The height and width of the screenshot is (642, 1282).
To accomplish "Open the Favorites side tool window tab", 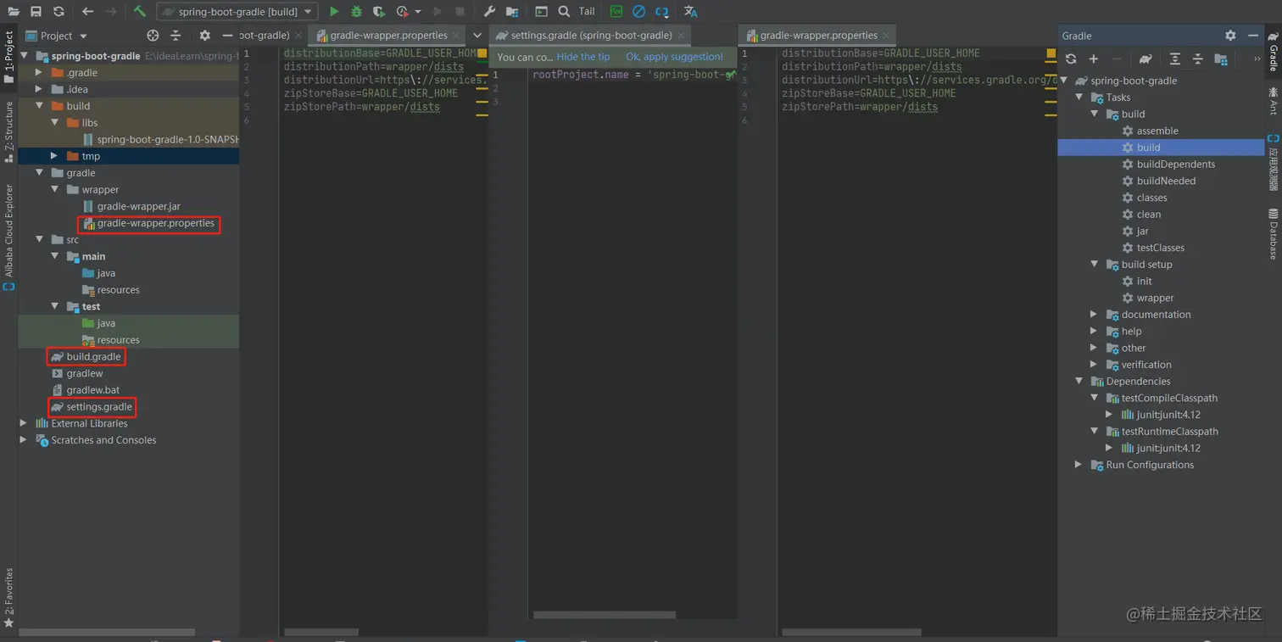I will [x=9, y=598].
